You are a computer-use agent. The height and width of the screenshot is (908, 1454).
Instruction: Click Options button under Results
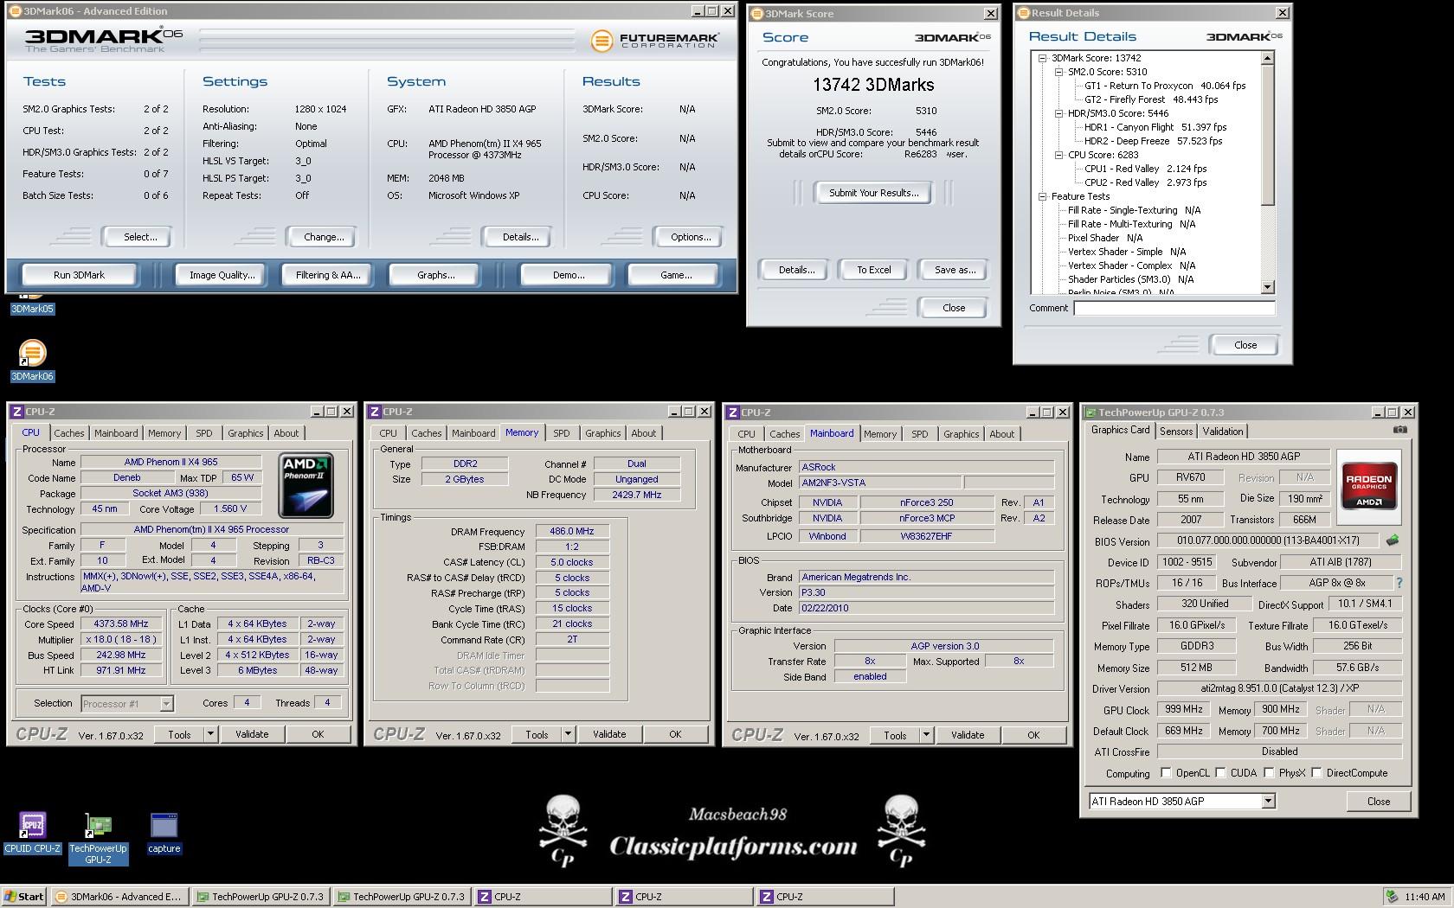click(x=691, y=237)
